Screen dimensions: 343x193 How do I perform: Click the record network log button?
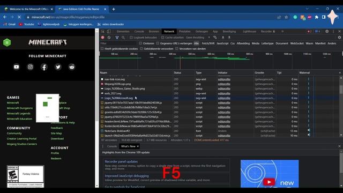pyautogui.click(x=102, y=38)
